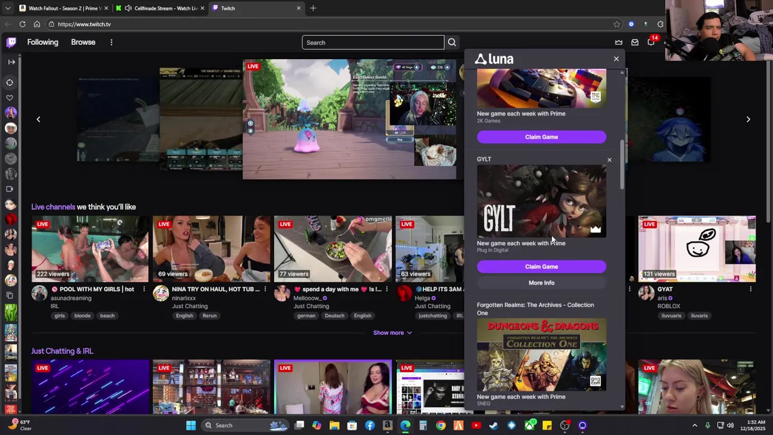Open the three-dot menu next to Browse
Image resolution: width=773 pixels, height=435 pixels.
click(111, 42)
